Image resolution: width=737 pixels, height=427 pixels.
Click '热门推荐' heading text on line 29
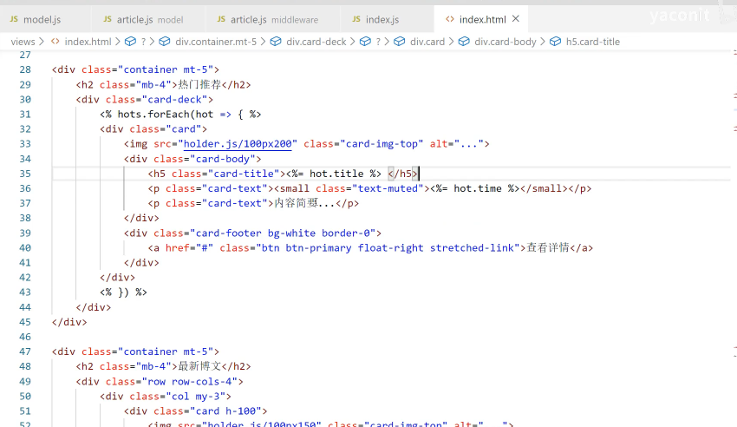(199, 85)
